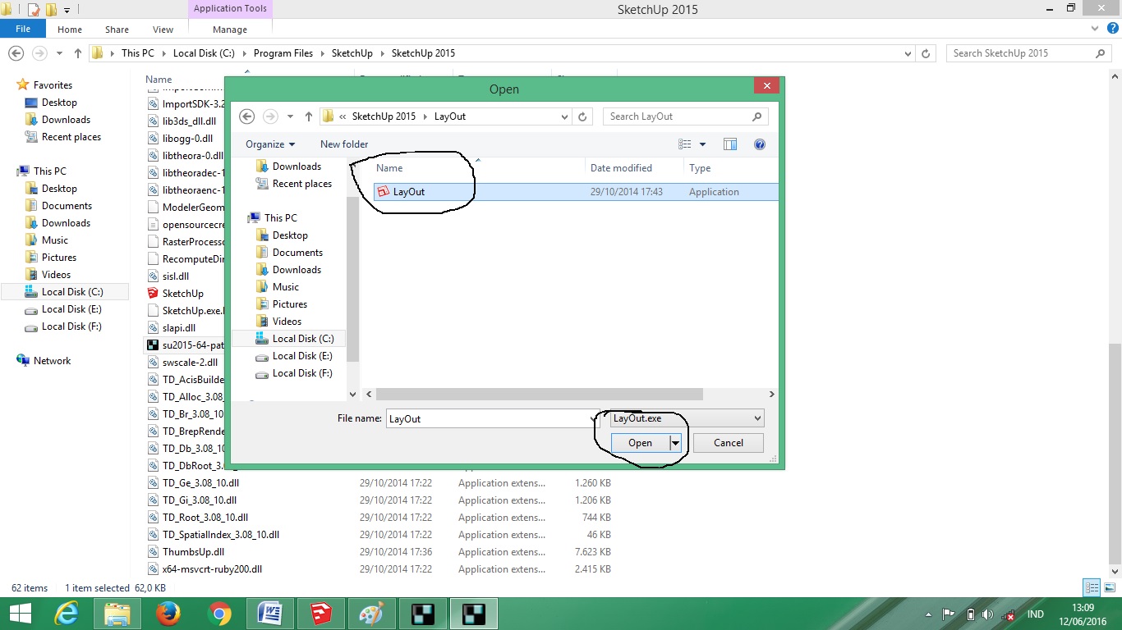1122x630 pixels.
Task: Click the File name input field
Action: pyautogui.click(x=489, y=418)
